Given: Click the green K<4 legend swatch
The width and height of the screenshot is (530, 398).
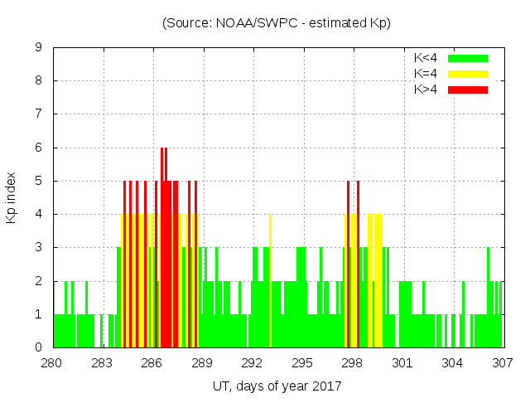Looking at the screenshot, I should [468, 58].
